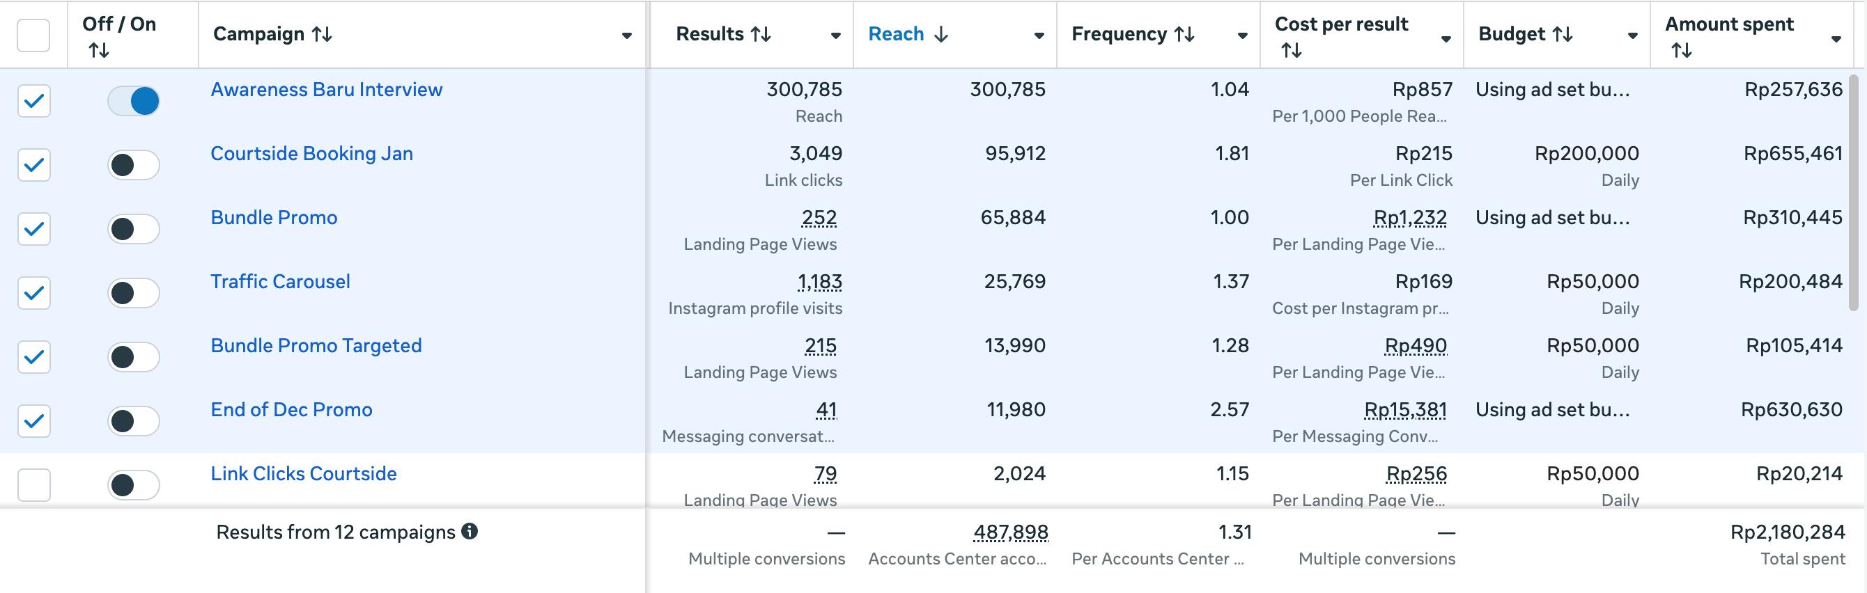Open the Results column dropdown arrow
This screenshot has height=593, width=1867.
click(836, 35)
